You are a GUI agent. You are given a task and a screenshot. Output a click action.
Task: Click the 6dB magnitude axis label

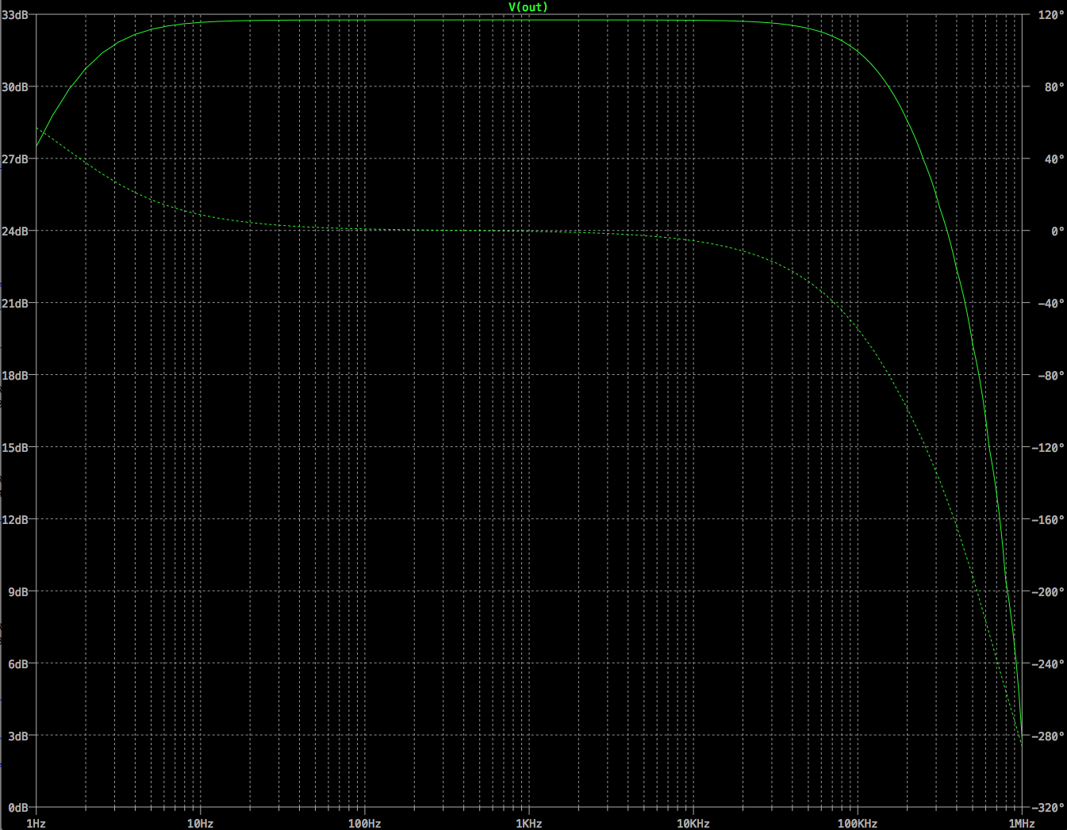pos(18,664)
